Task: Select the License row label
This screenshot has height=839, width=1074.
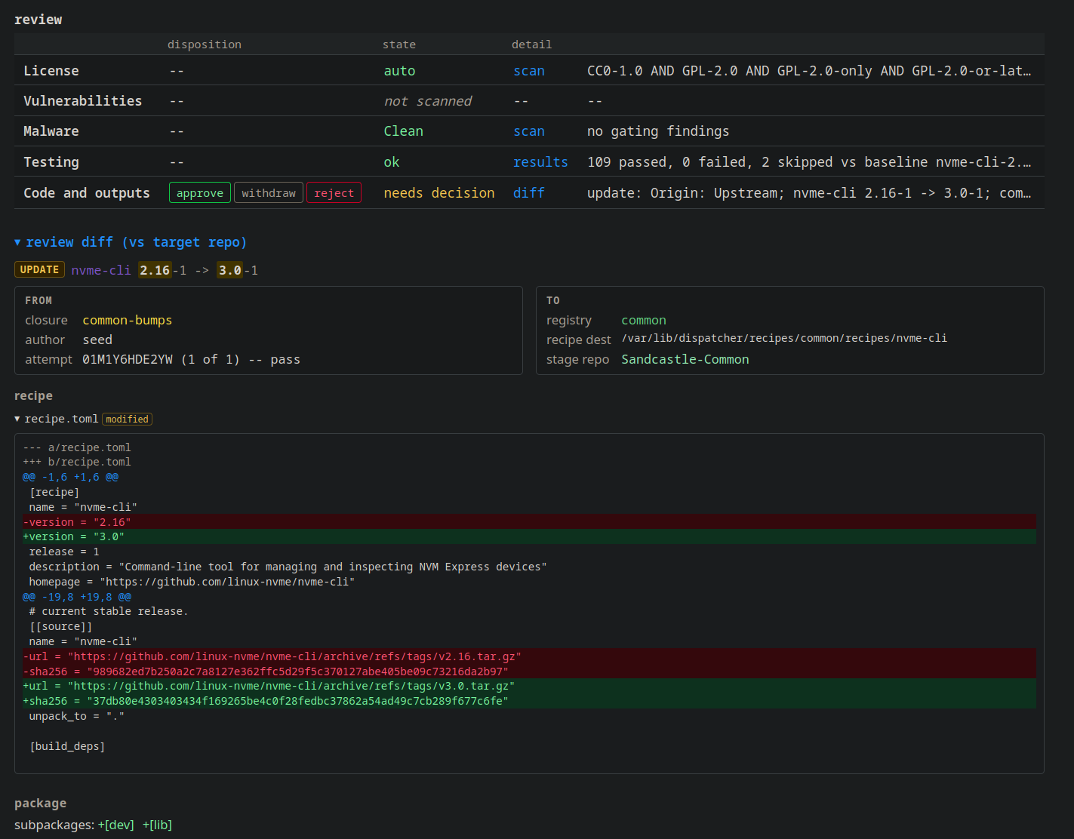Action: 51,71
